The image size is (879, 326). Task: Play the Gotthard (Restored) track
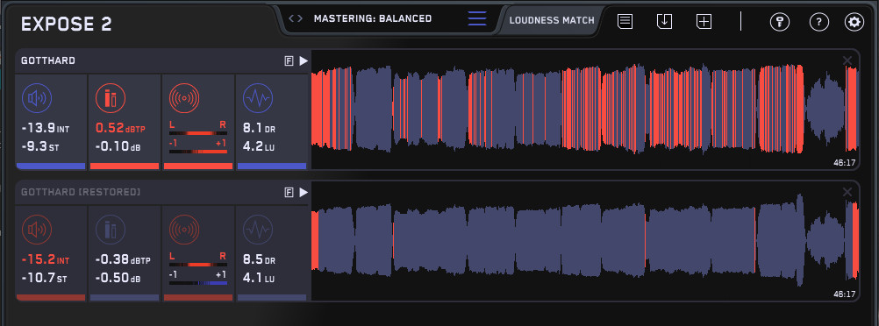pos(304,193)
